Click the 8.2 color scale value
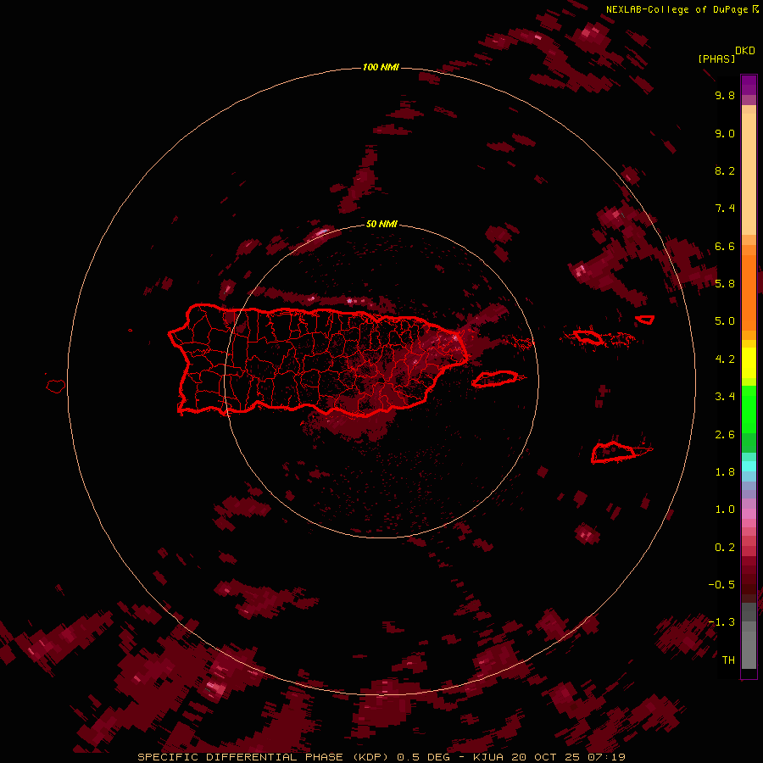 (x=725, y=170)
